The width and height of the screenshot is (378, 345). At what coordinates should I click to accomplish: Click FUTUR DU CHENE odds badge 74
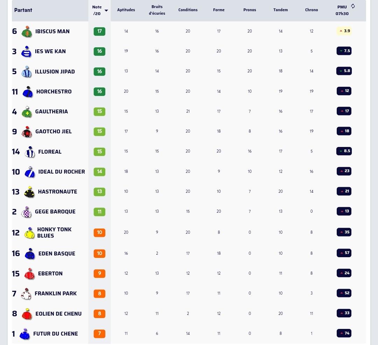click(x=344, y=333)
